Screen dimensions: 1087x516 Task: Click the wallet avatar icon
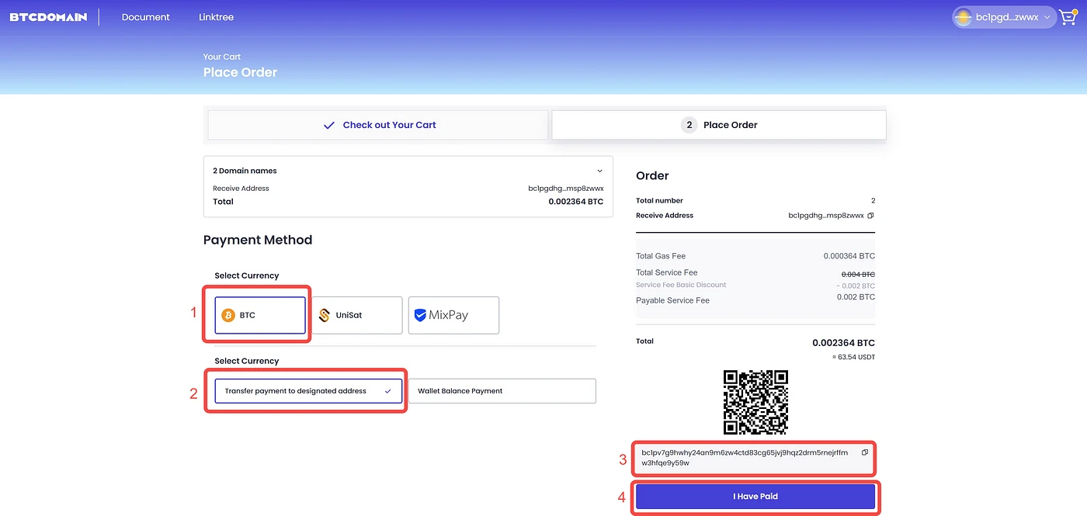(963, 17)
